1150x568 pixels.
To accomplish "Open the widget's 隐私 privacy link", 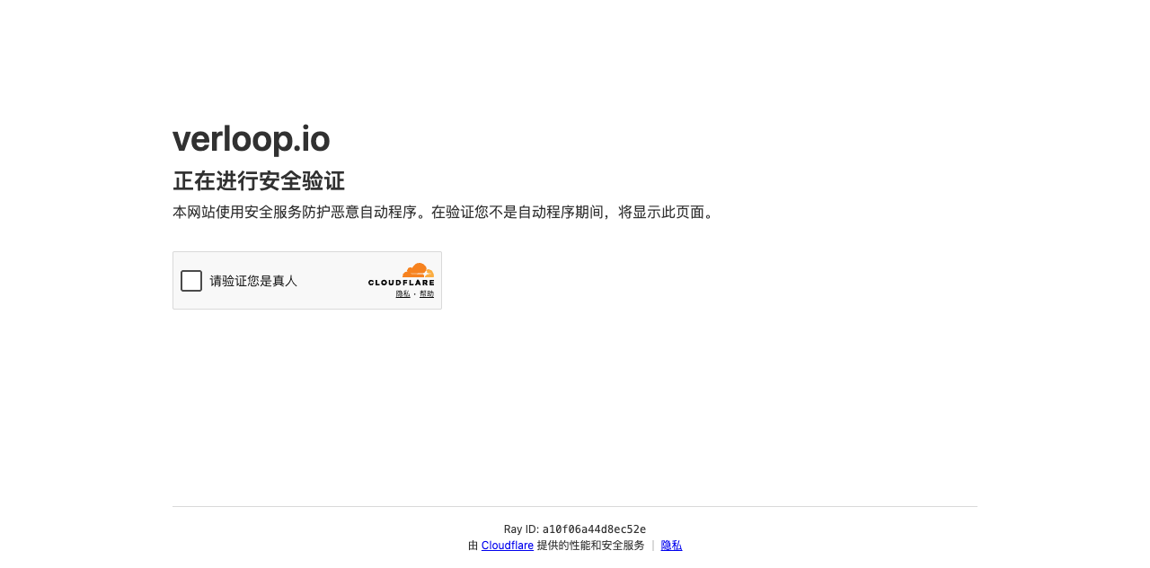I will [402, 294].
